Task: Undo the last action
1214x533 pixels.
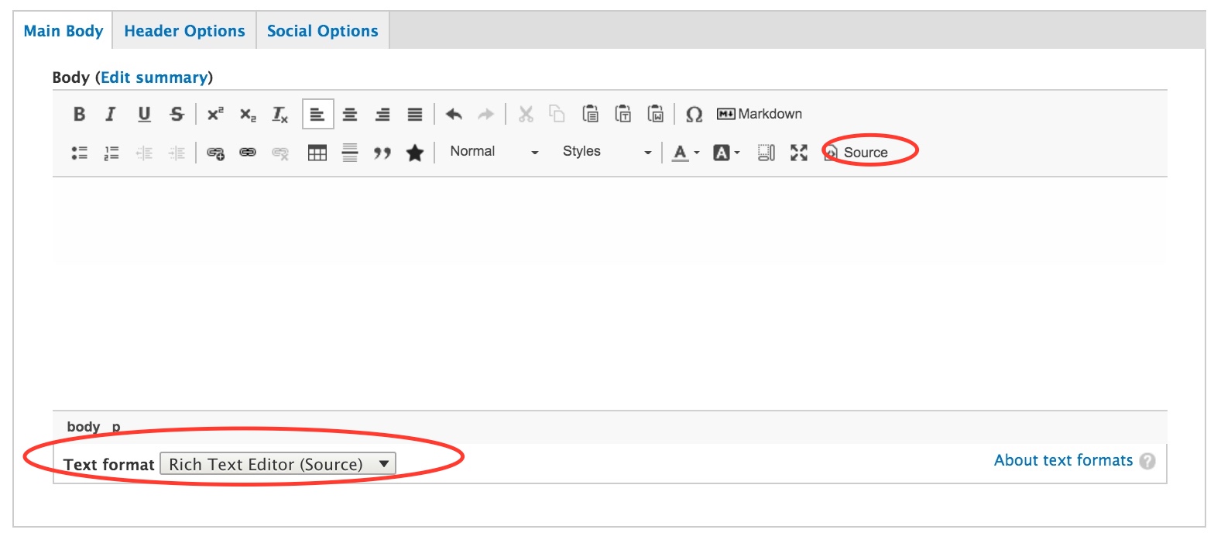Action: coord(454,115)
